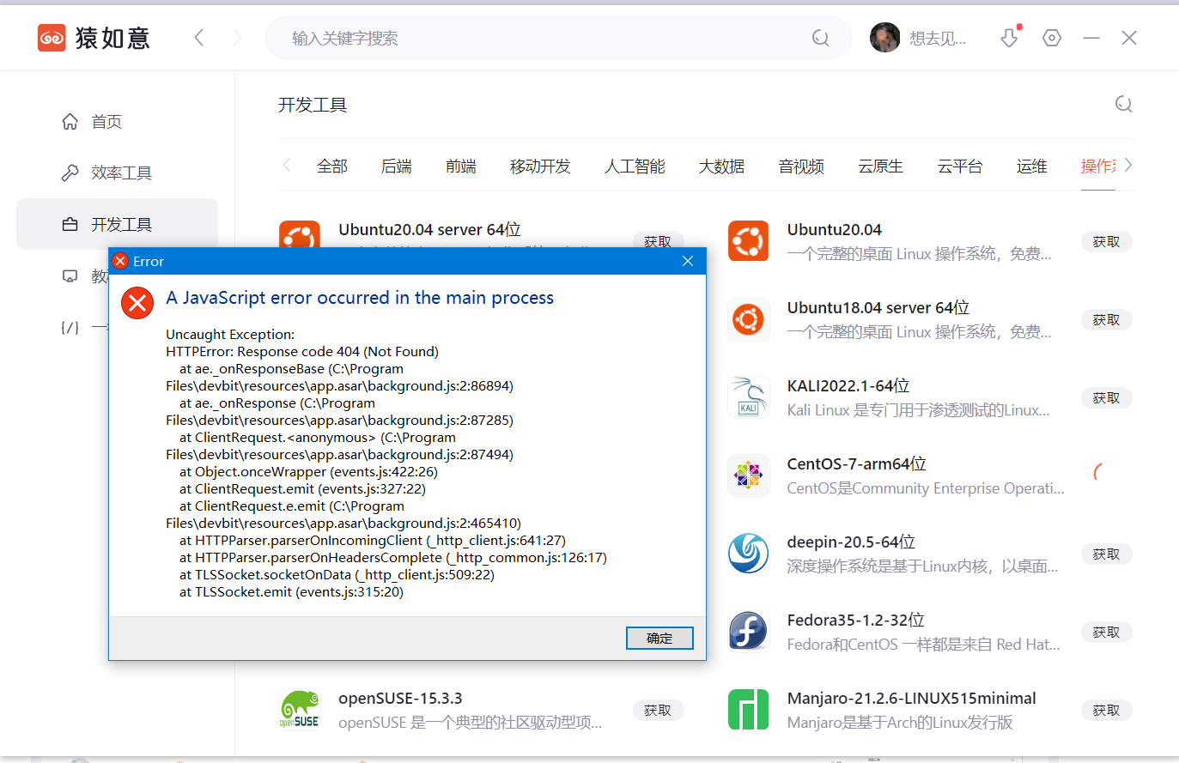Click the Ubuntu20.04 app icon

(748, 240)
